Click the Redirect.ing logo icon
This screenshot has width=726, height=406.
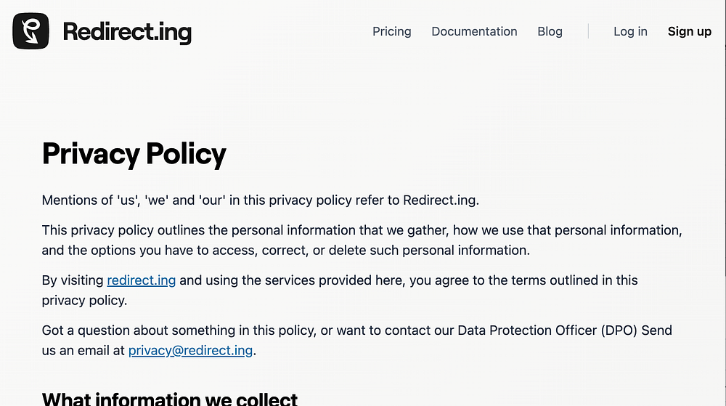(x=30, y=31)
